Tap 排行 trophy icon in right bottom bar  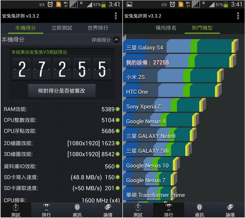[x=168, y=207]
